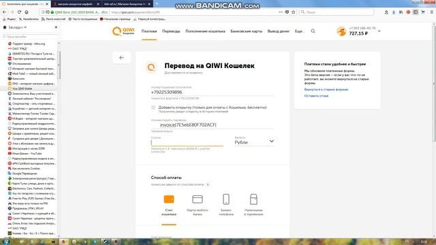436x245 pixels.
Task: Toggle the sidebar toolbar icon
Action: tap(416, 12)
